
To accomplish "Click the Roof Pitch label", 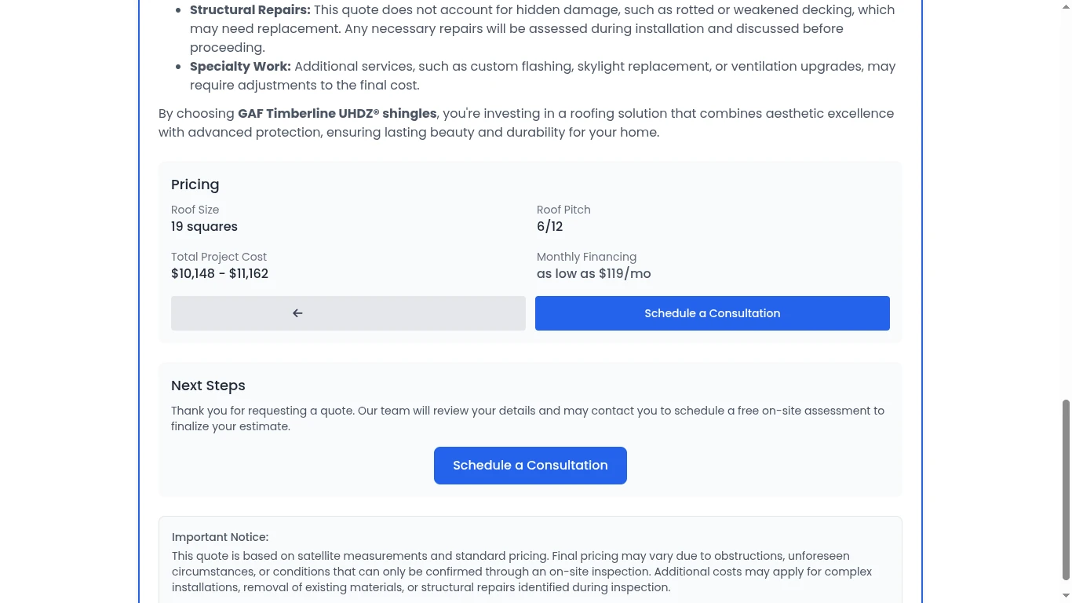I will (563, 210).
